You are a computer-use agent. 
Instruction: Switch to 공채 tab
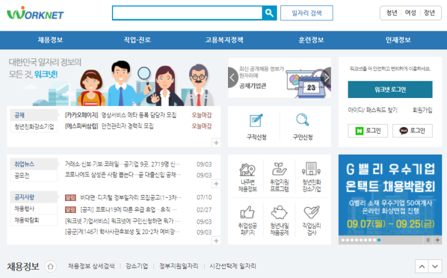pos(34,115)
